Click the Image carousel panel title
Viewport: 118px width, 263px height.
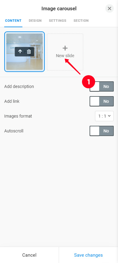click(x=59, y=8)
